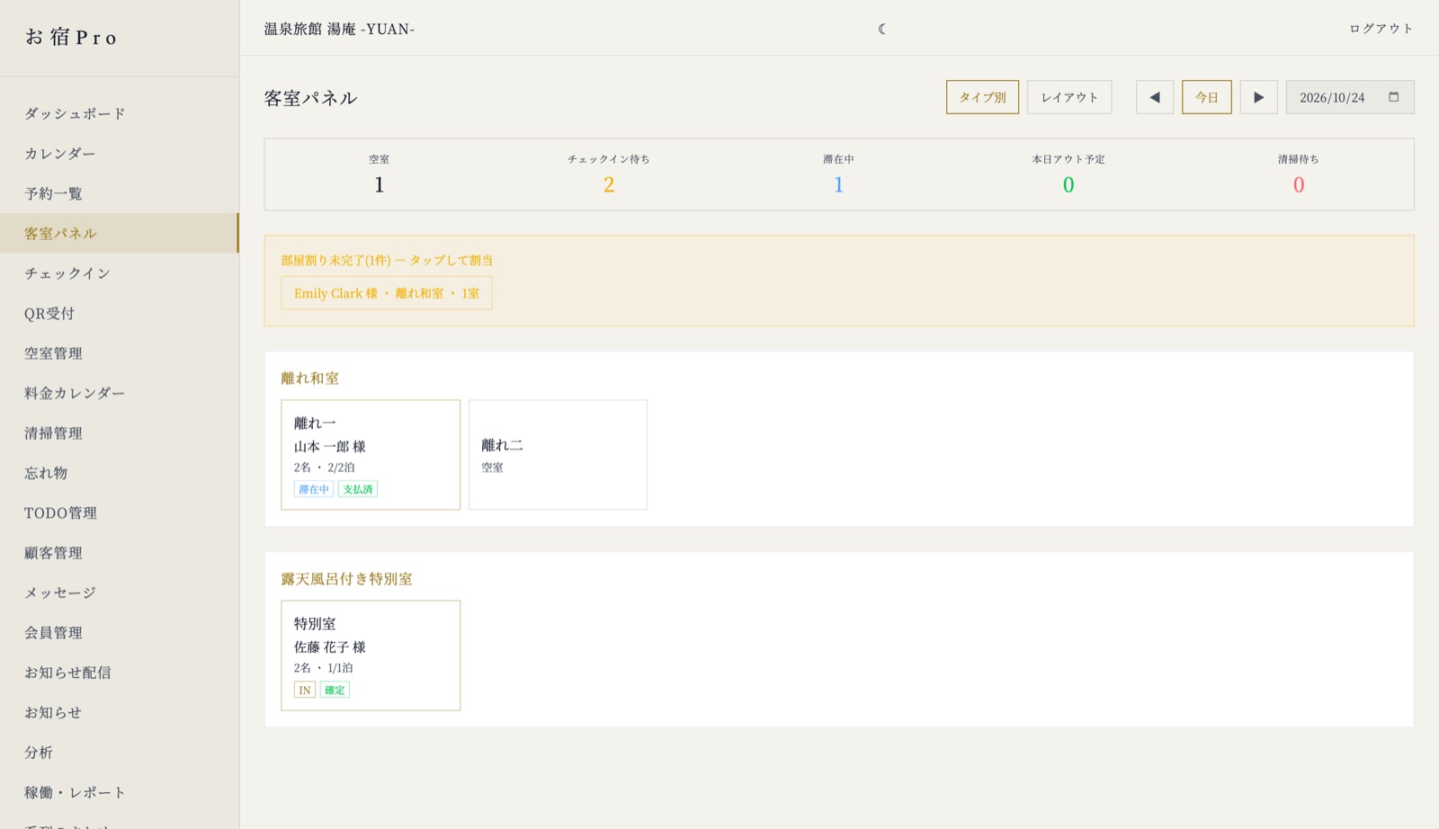Open TODO管理 from the sidebar
This screenshot has width=1439, height=829.
click(x=120, y=513)
